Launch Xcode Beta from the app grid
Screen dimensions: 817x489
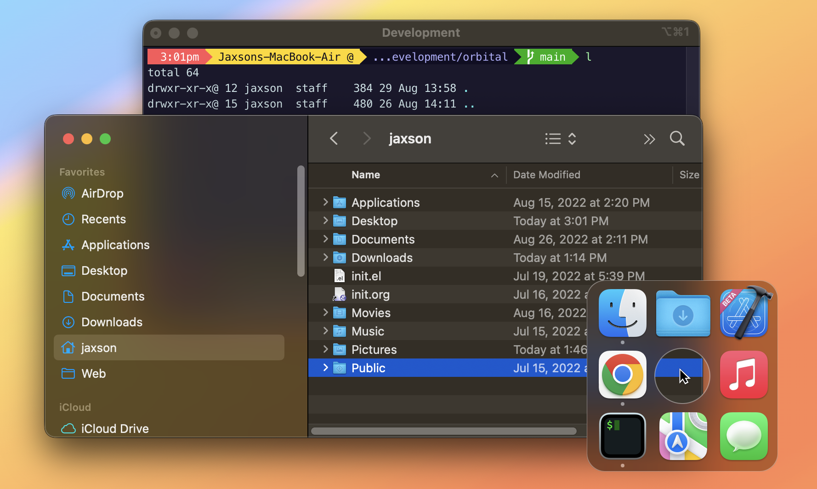coord(745,313)
